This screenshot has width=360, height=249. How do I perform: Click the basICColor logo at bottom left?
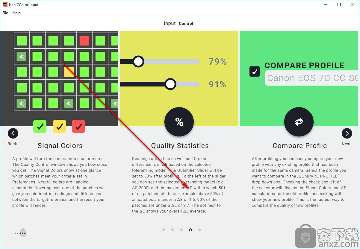coord(23,233)
